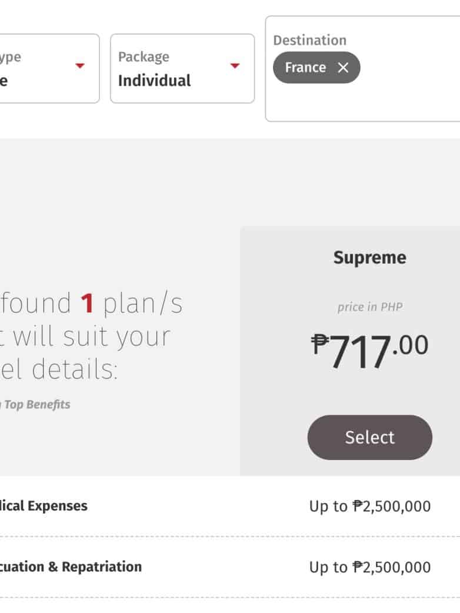The height and width of the screenshot is (613, 460).
Task: Click the 'found 1 plan/s' heading
Action: click(91, 304)
